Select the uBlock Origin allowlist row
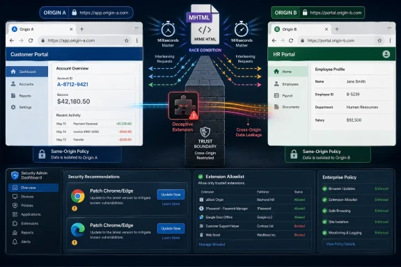The height and width of the screenshot is (267, 401). pos(254,200)
